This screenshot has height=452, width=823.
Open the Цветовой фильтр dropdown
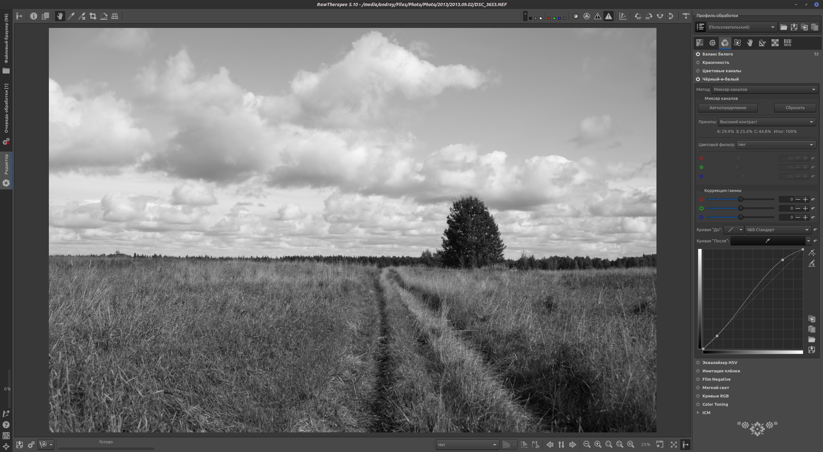pyautogui.click(x=776, y=144)
